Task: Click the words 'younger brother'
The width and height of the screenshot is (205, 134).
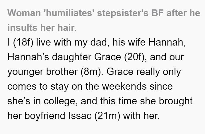Action: click(x=42, y=72)
